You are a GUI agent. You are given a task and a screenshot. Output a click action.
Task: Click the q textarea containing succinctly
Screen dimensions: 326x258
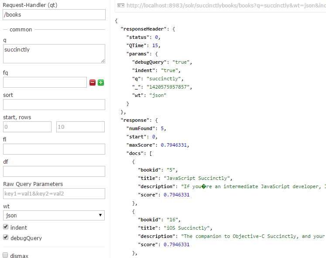(54, 54)
